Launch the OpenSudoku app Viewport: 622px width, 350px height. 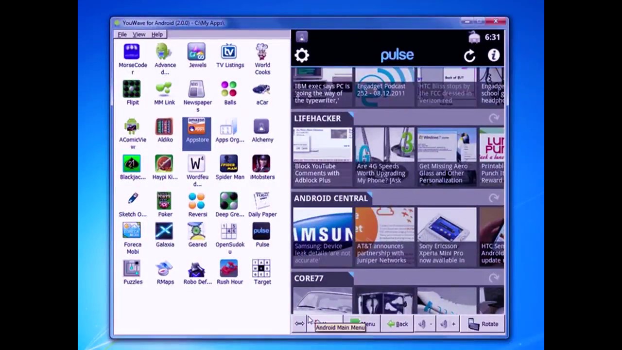(x=229, y=231)
